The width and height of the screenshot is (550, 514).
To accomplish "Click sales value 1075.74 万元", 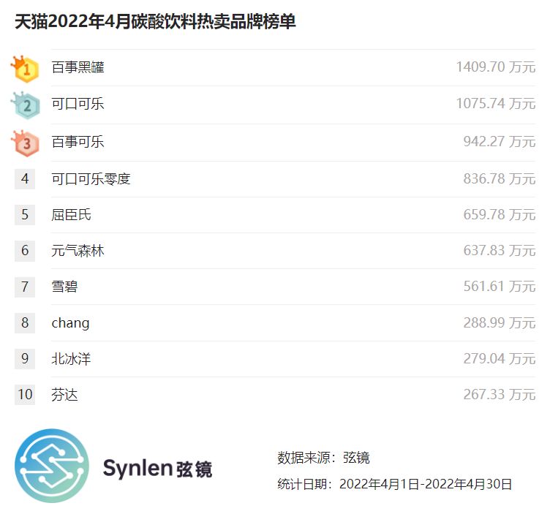I will [496, 104].
